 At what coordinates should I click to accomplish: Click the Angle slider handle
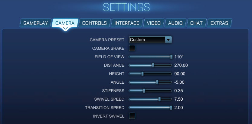157,82
